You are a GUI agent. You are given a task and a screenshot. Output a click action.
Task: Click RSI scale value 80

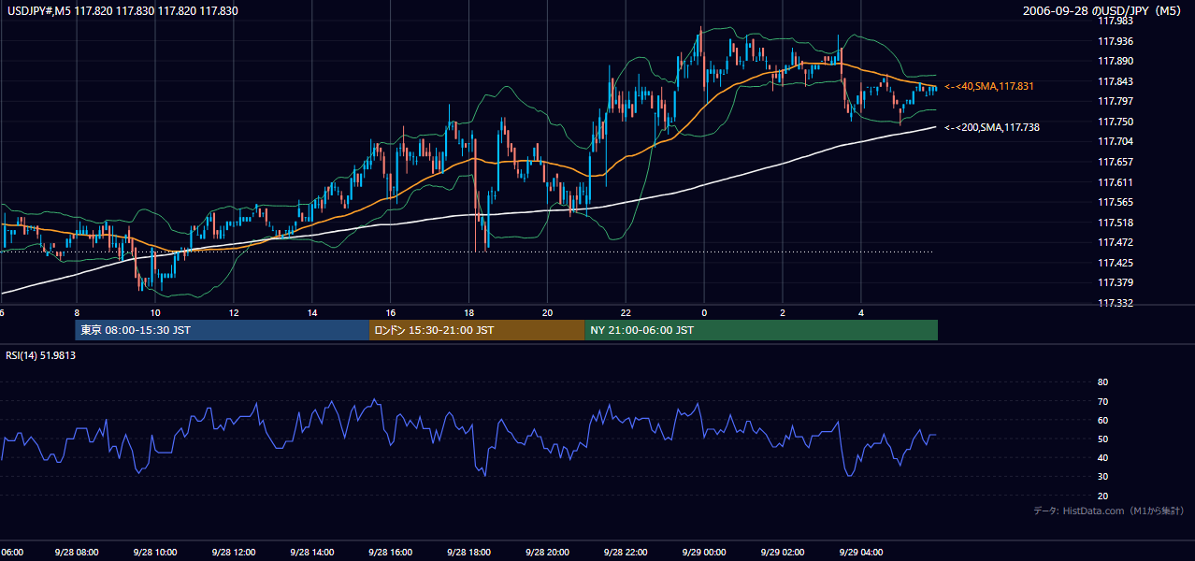click(x=1103, y=382)
